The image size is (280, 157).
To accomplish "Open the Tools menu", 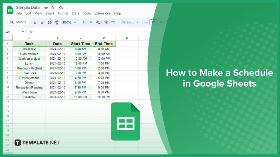I will (x=87, y=13).
